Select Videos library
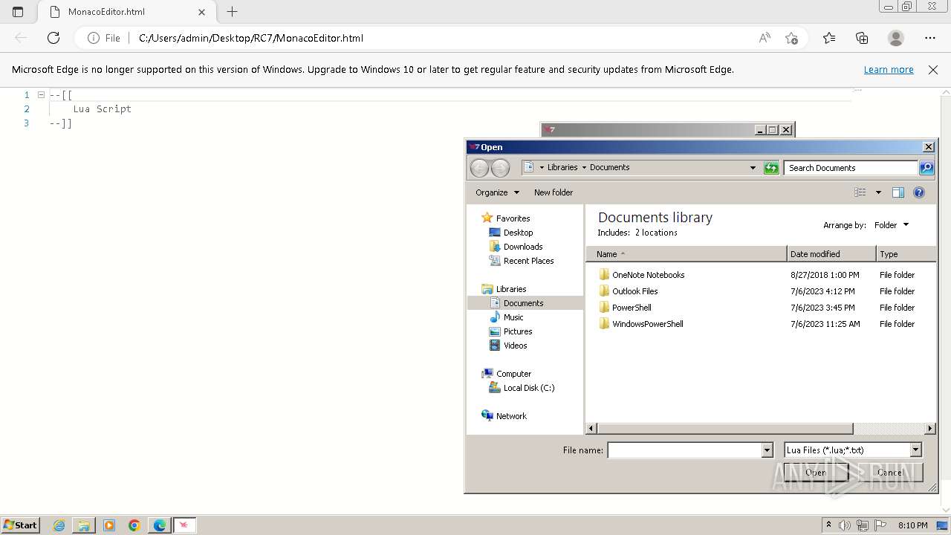 tap(515, 346)
